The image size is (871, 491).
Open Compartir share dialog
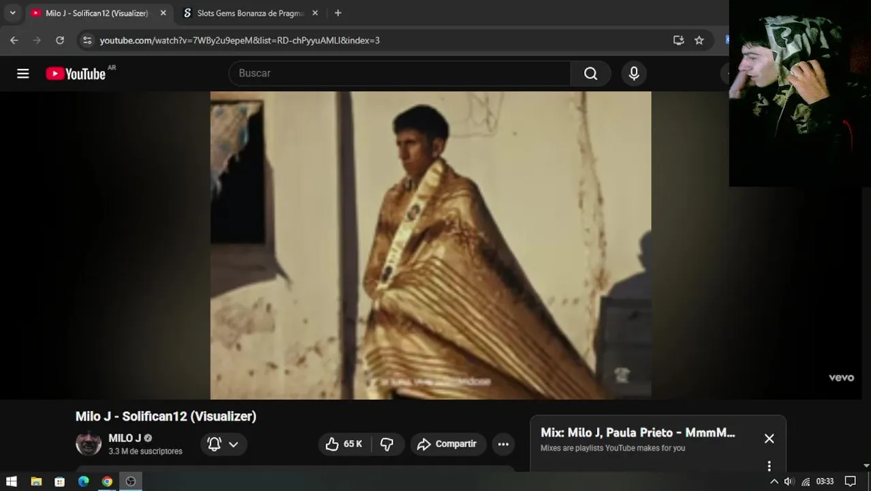click(x=448, y=444)
